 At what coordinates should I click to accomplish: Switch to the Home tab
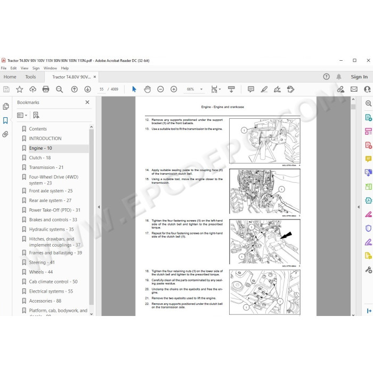point(10,77)
